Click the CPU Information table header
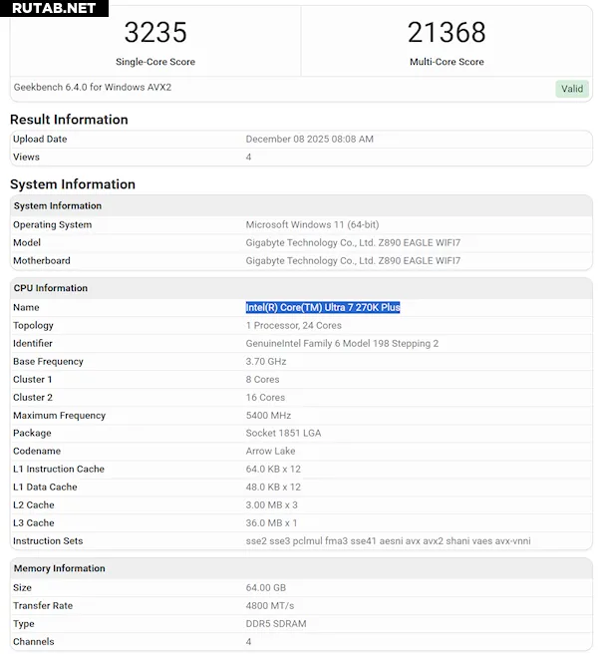This screenshot has height=654, width=598. [51, 288]
